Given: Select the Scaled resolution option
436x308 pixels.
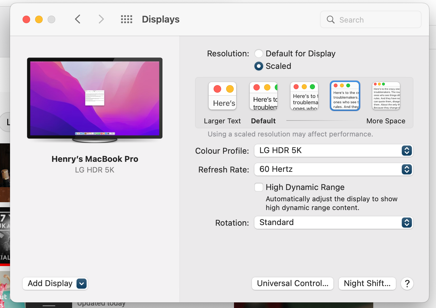Looking at the screenshot, I should coord(259,66).
